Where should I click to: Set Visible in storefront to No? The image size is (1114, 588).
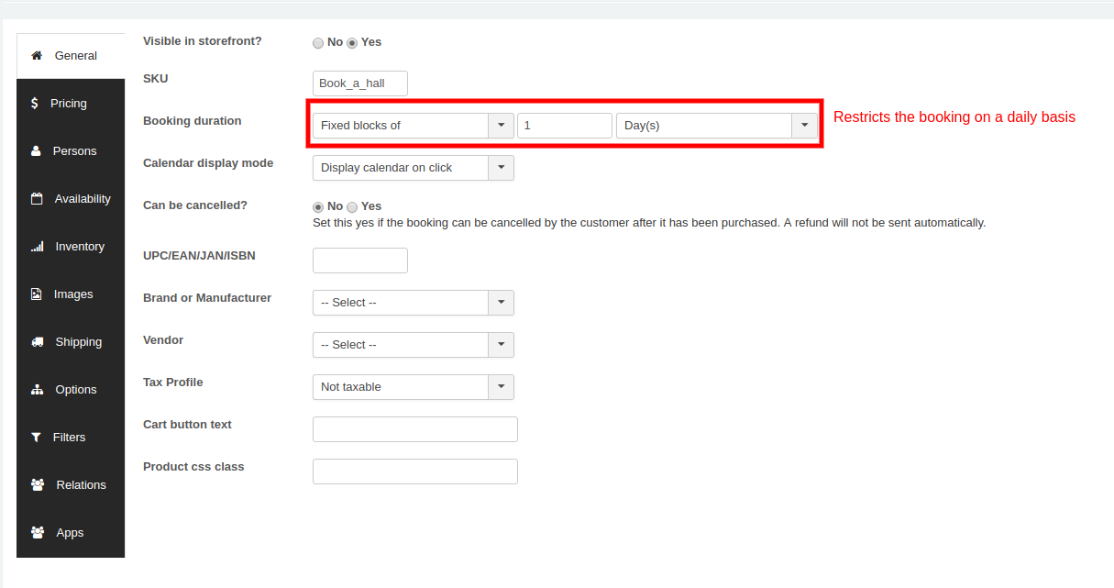(x=318, y=42)
